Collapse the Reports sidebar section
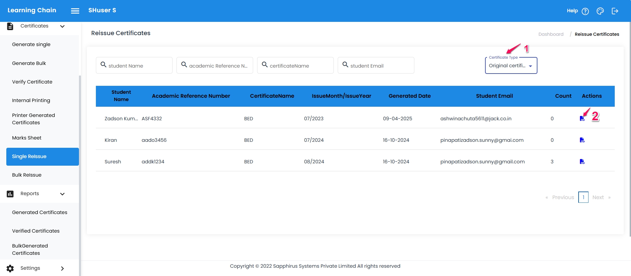Viewport: 631px width, 276px height. 62,194
